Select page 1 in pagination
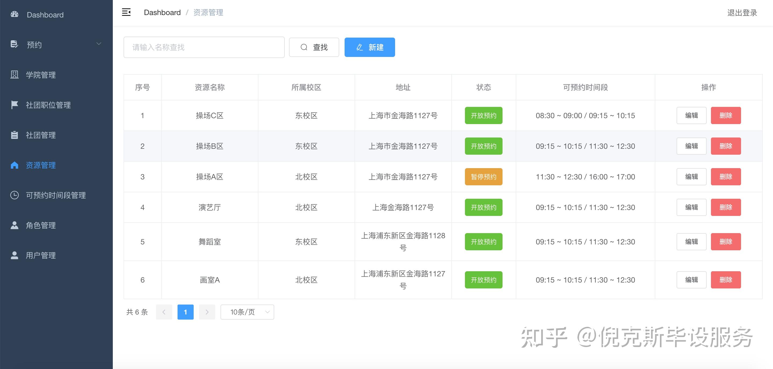This screenshot has height=369, width=773. pyautogui.click(x=185, y=312)
